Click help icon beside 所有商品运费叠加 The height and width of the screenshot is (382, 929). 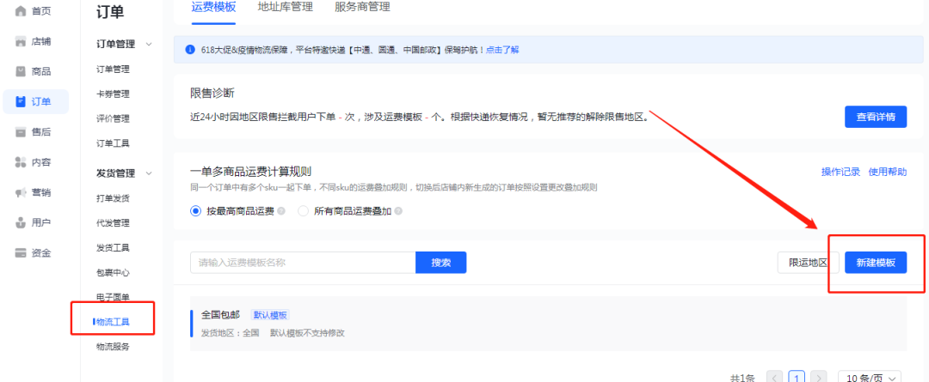pos(398,211)
